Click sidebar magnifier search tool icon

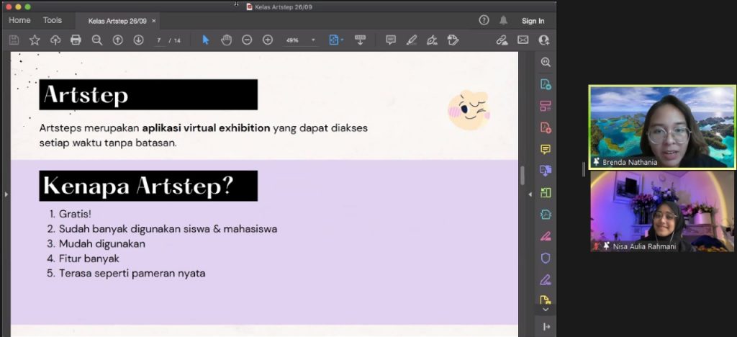(546, 62)
